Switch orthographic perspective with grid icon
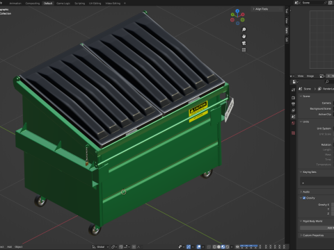 [244, 50]
